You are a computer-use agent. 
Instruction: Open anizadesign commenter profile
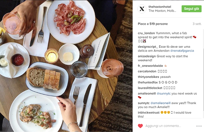tap(147, 56)
